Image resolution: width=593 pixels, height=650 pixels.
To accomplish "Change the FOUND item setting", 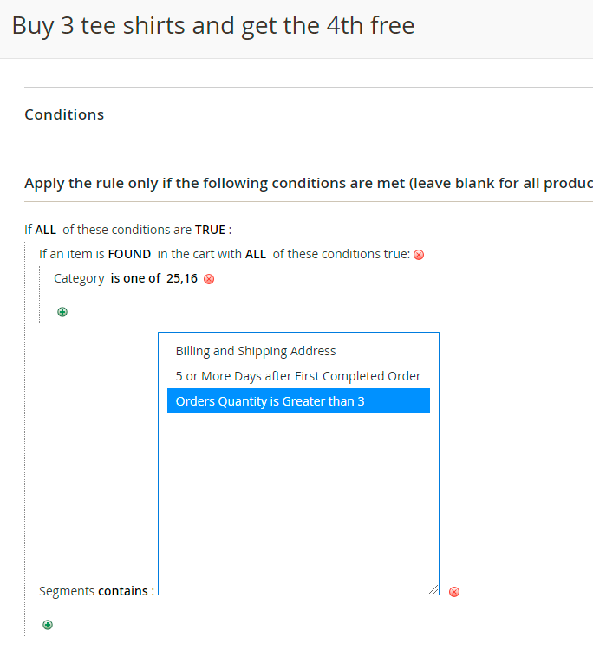I will (129, 254).
